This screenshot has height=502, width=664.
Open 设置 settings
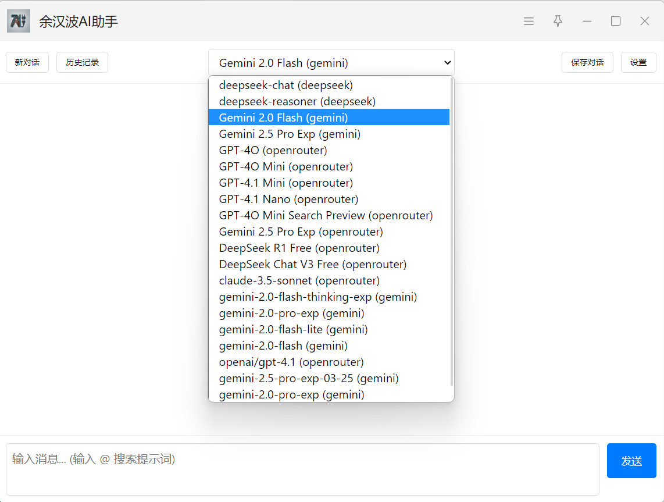638,62
